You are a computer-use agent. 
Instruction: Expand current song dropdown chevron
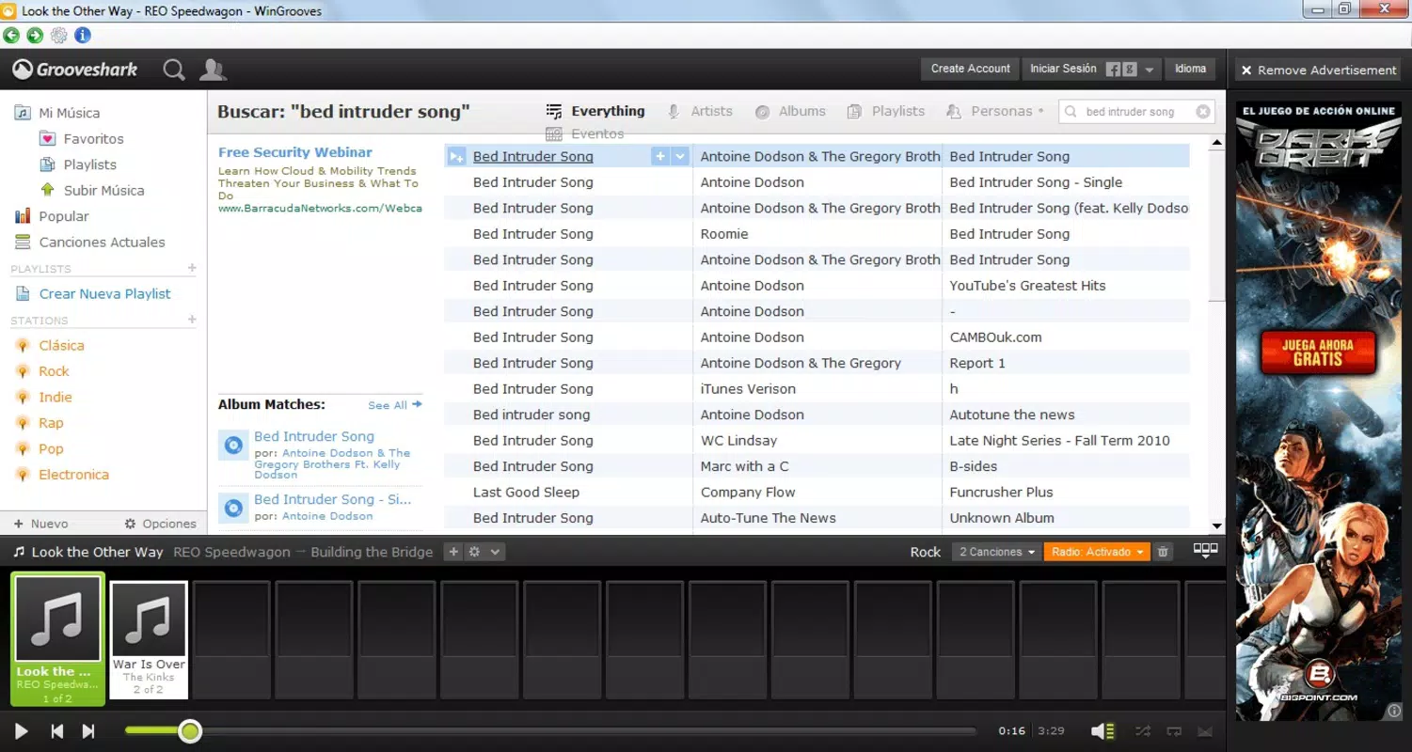[496, 552]
